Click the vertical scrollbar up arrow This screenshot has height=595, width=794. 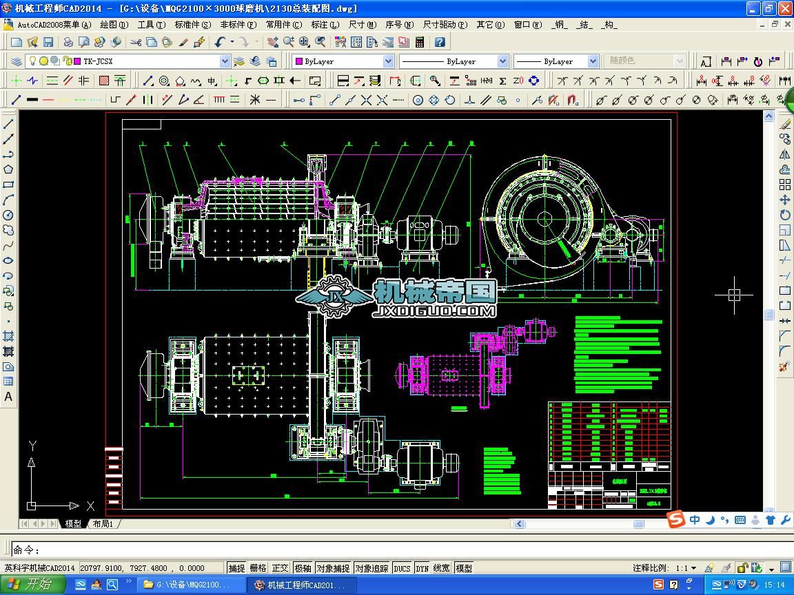[768, 116]
